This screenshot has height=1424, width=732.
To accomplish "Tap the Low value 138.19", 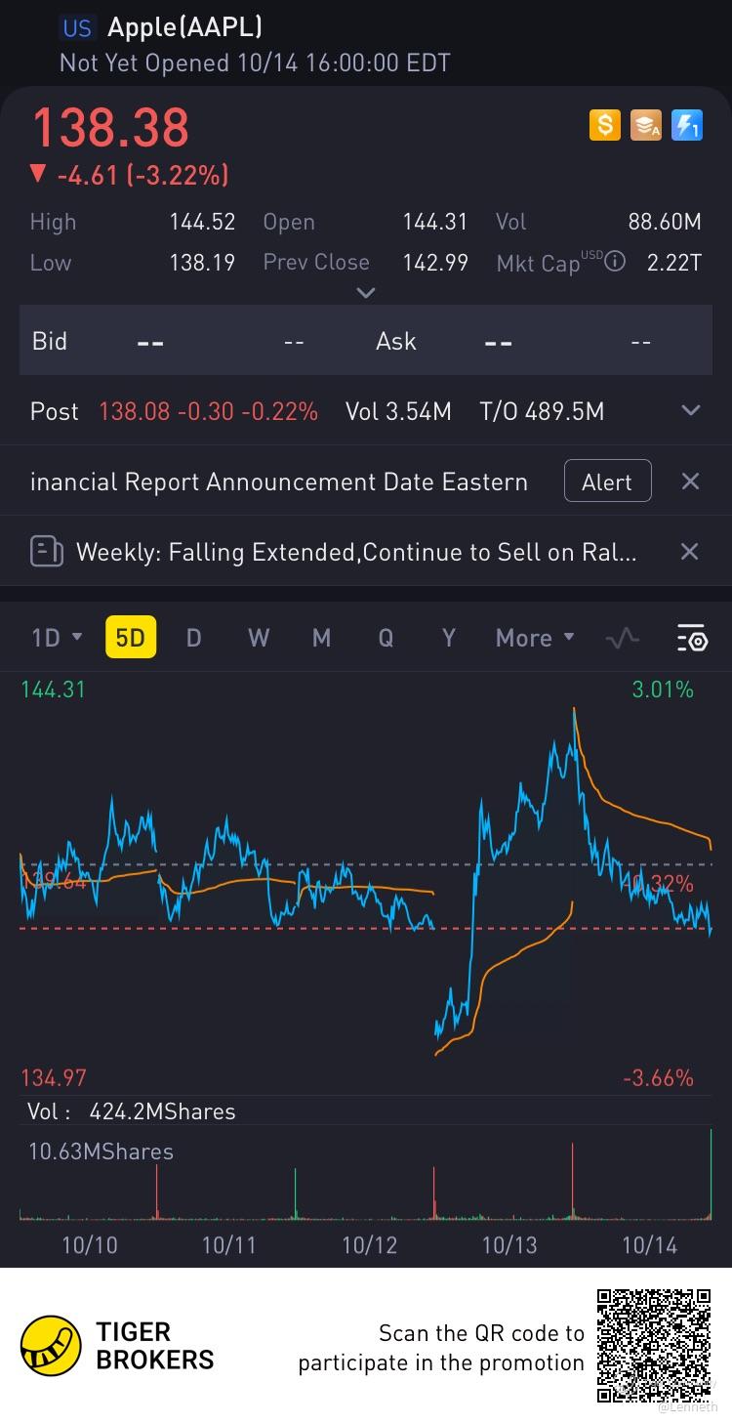I will (202, 262).
